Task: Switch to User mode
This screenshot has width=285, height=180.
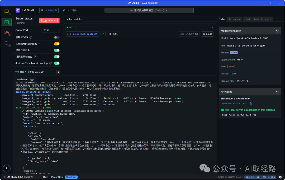Action: [45, 177]
